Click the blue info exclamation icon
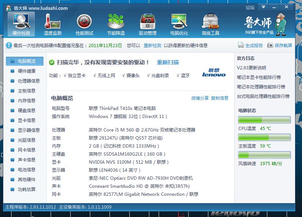The height and width of the screenshot is (217, 302). tap(9, 45)
